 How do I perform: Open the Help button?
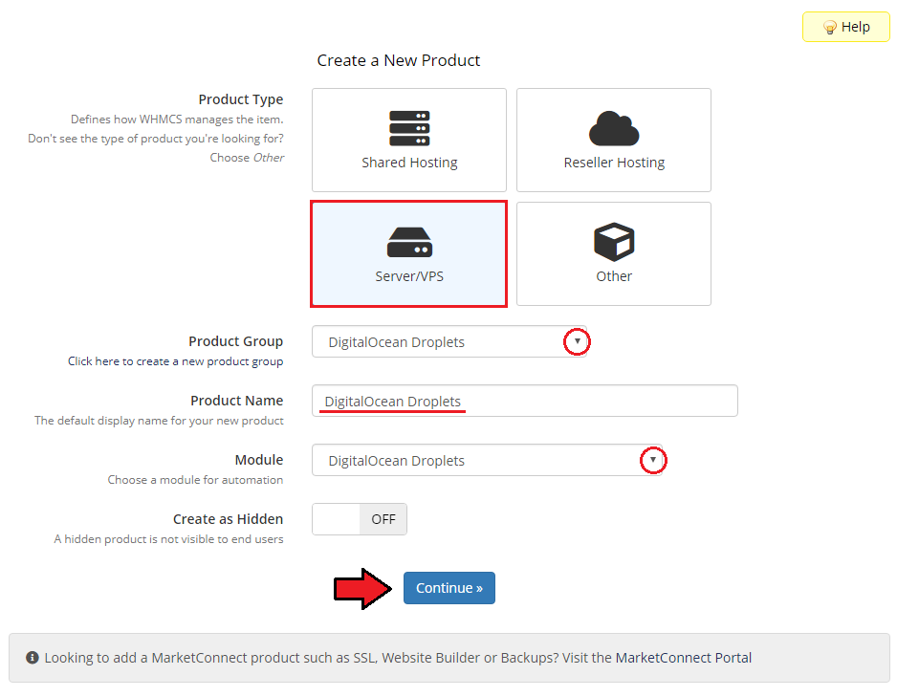[x=846, y=27]
